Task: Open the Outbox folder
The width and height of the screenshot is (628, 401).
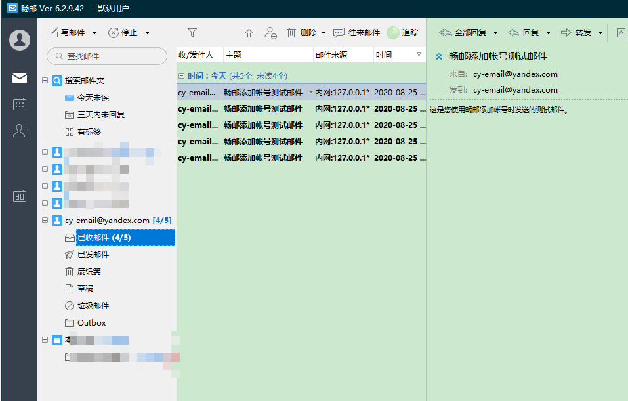Action: pyautogui.click(x=92, y=323)
